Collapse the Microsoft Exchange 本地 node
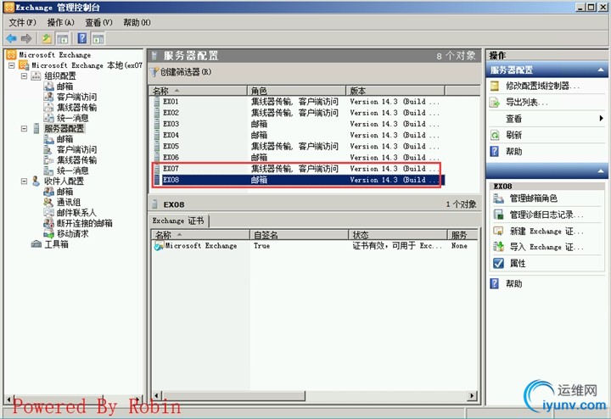Screen dimensions: 611x419 pyautogui.click(x=12, y=65)
